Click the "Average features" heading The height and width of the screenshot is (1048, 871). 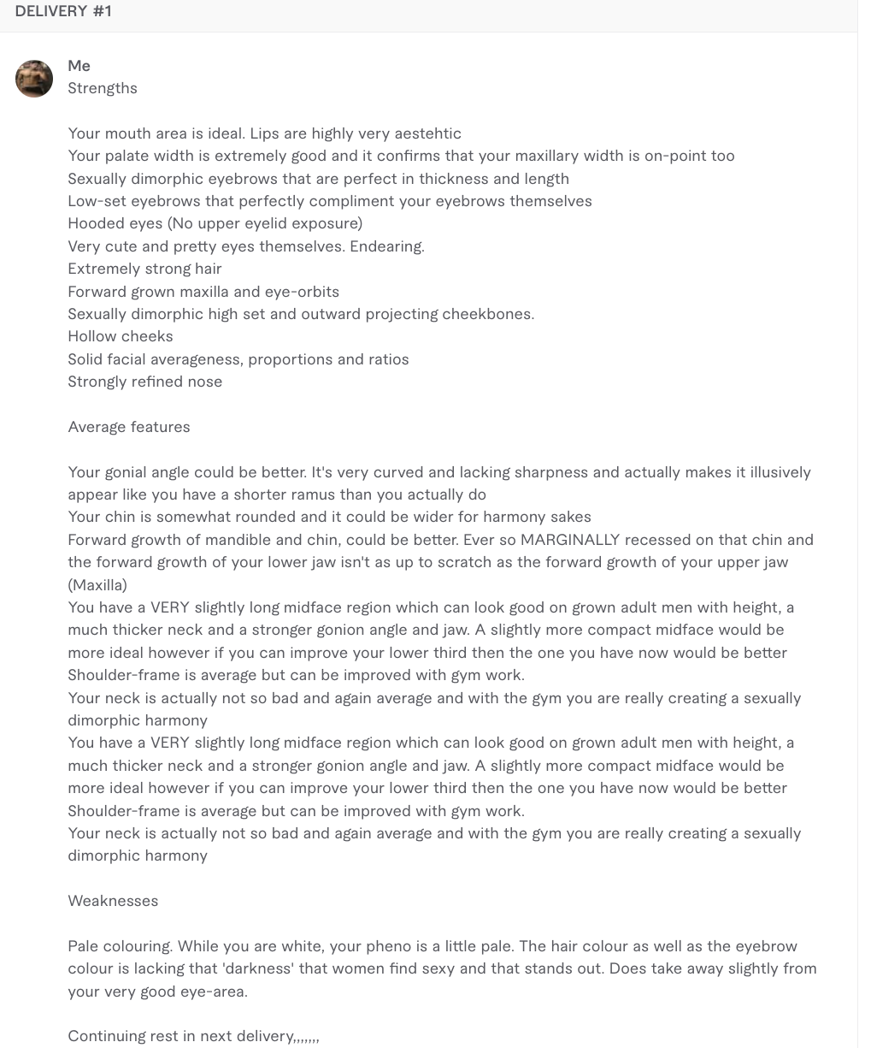[x=129, y=427]
